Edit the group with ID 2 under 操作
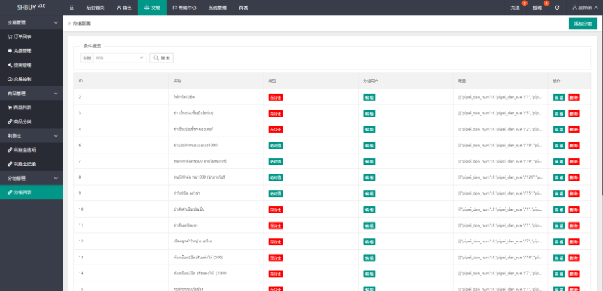Image resolution: width=603 pixels, height=291 pixels. tap(559, 98)
